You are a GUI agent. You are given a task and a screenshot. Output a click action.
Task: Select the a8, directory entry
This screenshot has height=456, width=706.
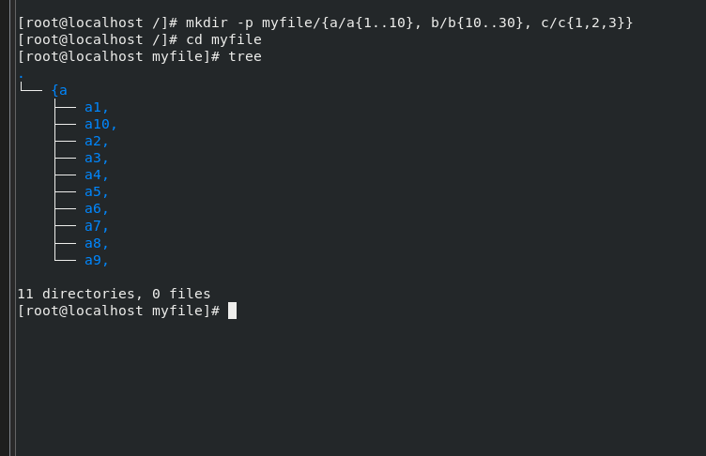pos(97,244)
